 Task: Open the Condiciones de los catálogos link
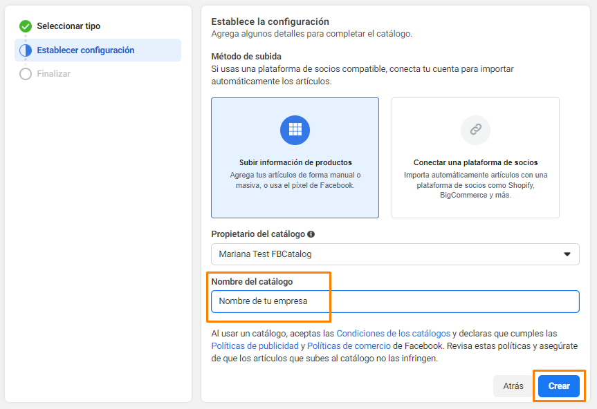click(394, 334)
